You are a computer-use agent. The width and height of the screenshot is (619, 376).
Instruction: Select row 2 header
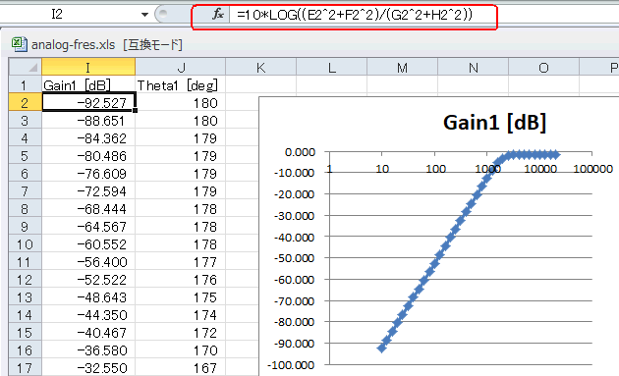tap(25, 102)
